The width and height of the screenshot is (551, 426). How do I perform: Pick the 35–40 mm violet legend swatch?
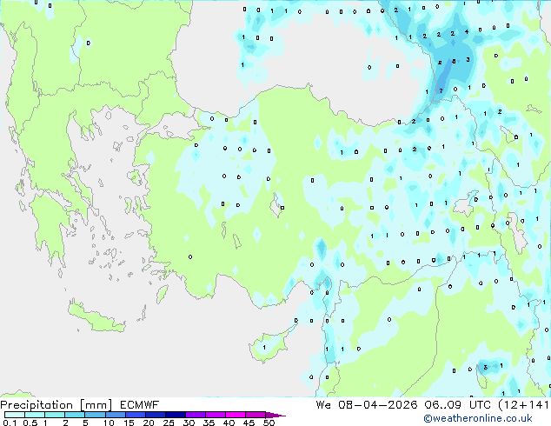215,415
